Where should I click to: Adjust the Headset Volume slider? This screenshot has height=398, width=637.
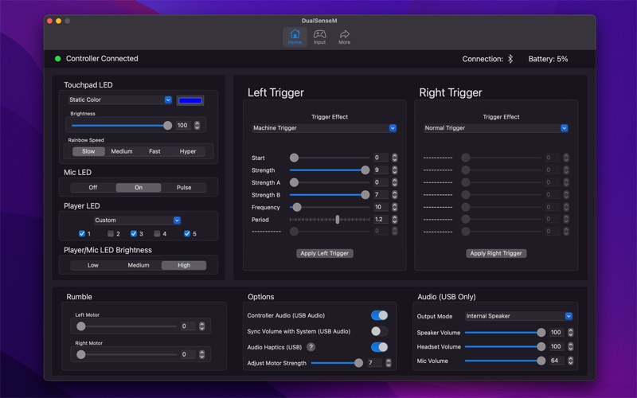tap(506, 347)
